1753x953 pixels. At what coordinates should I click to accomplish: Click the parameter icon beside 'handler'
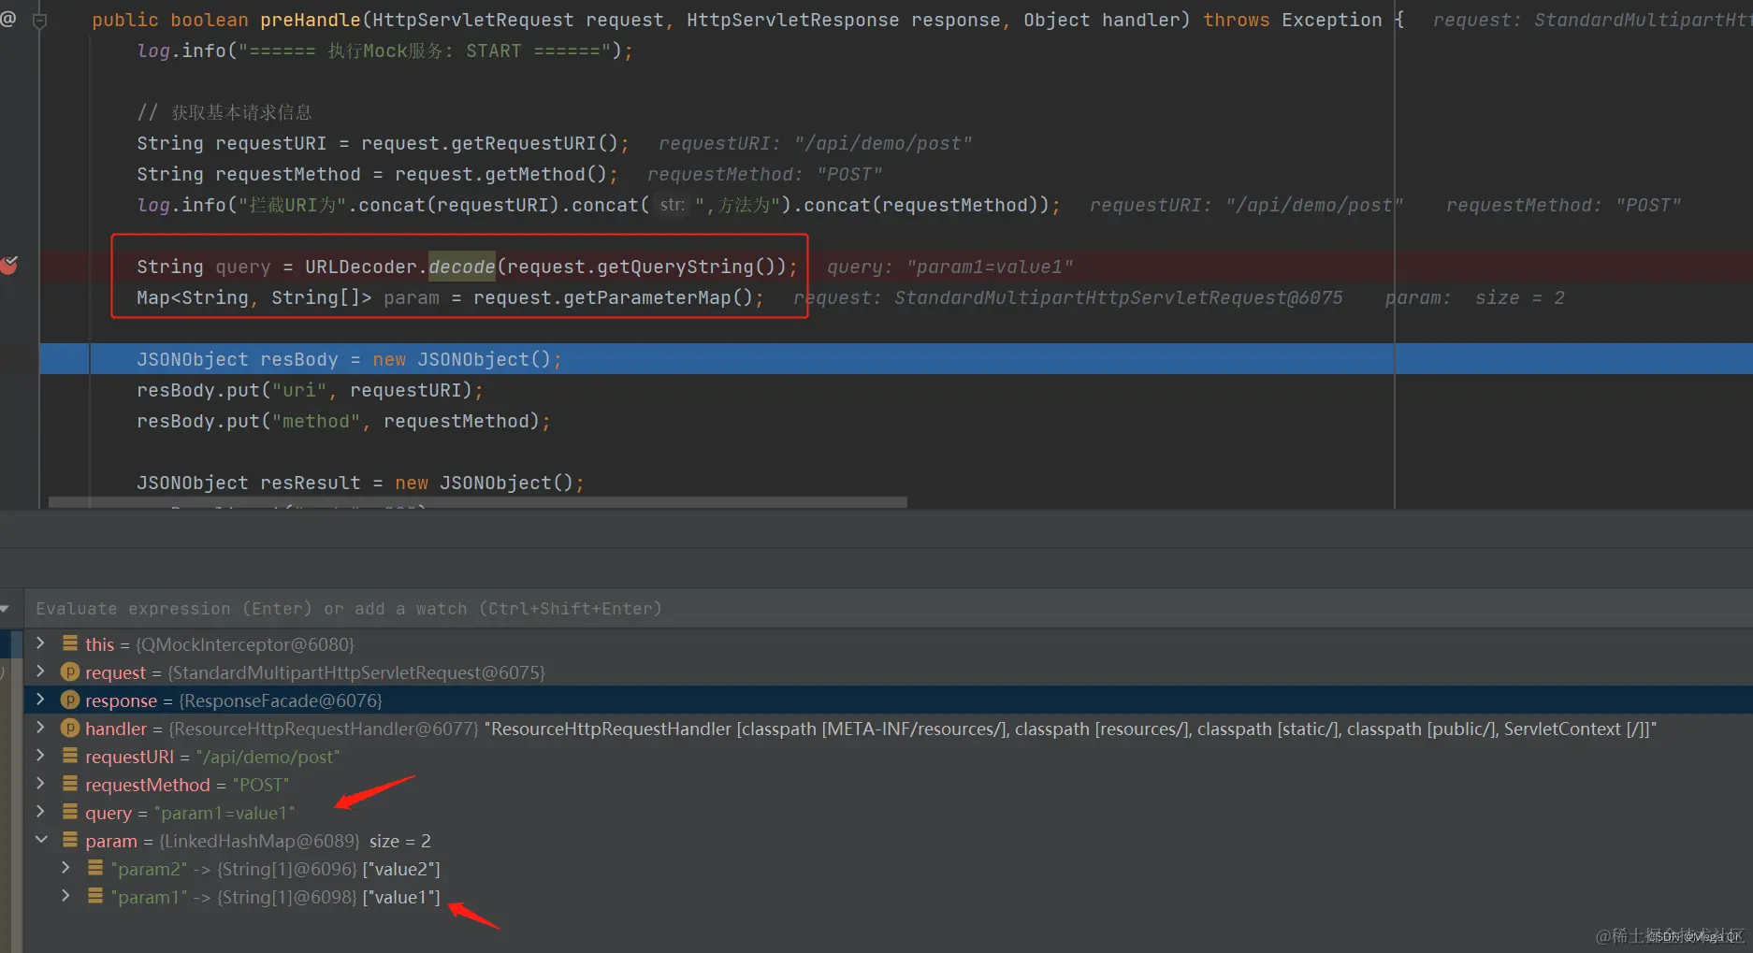[x=69, y=728]
